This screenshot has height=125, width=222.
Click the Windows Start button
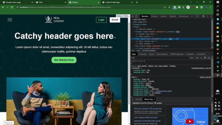tap(217, 2)
